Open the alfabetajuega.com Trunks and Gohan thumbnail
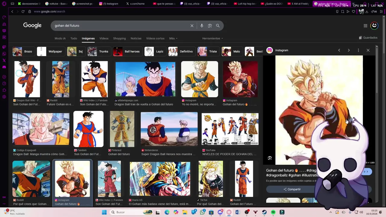386x217 pixels. click(x=145, y=79)
